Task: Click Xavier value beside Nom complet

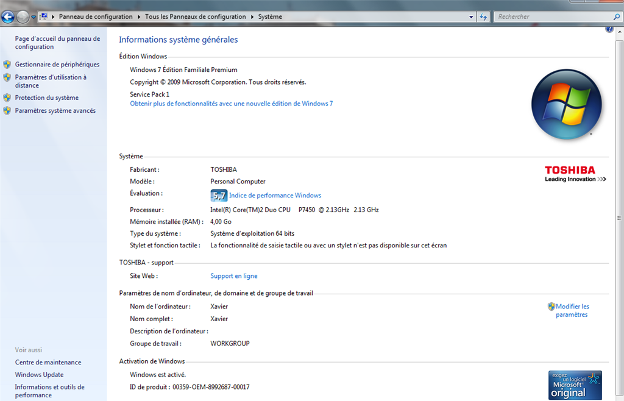Action: coord(219,319)
